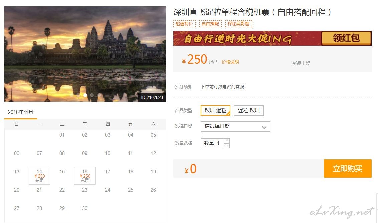
Task: Click calendar date 20
Action: [x=17, y=190]
